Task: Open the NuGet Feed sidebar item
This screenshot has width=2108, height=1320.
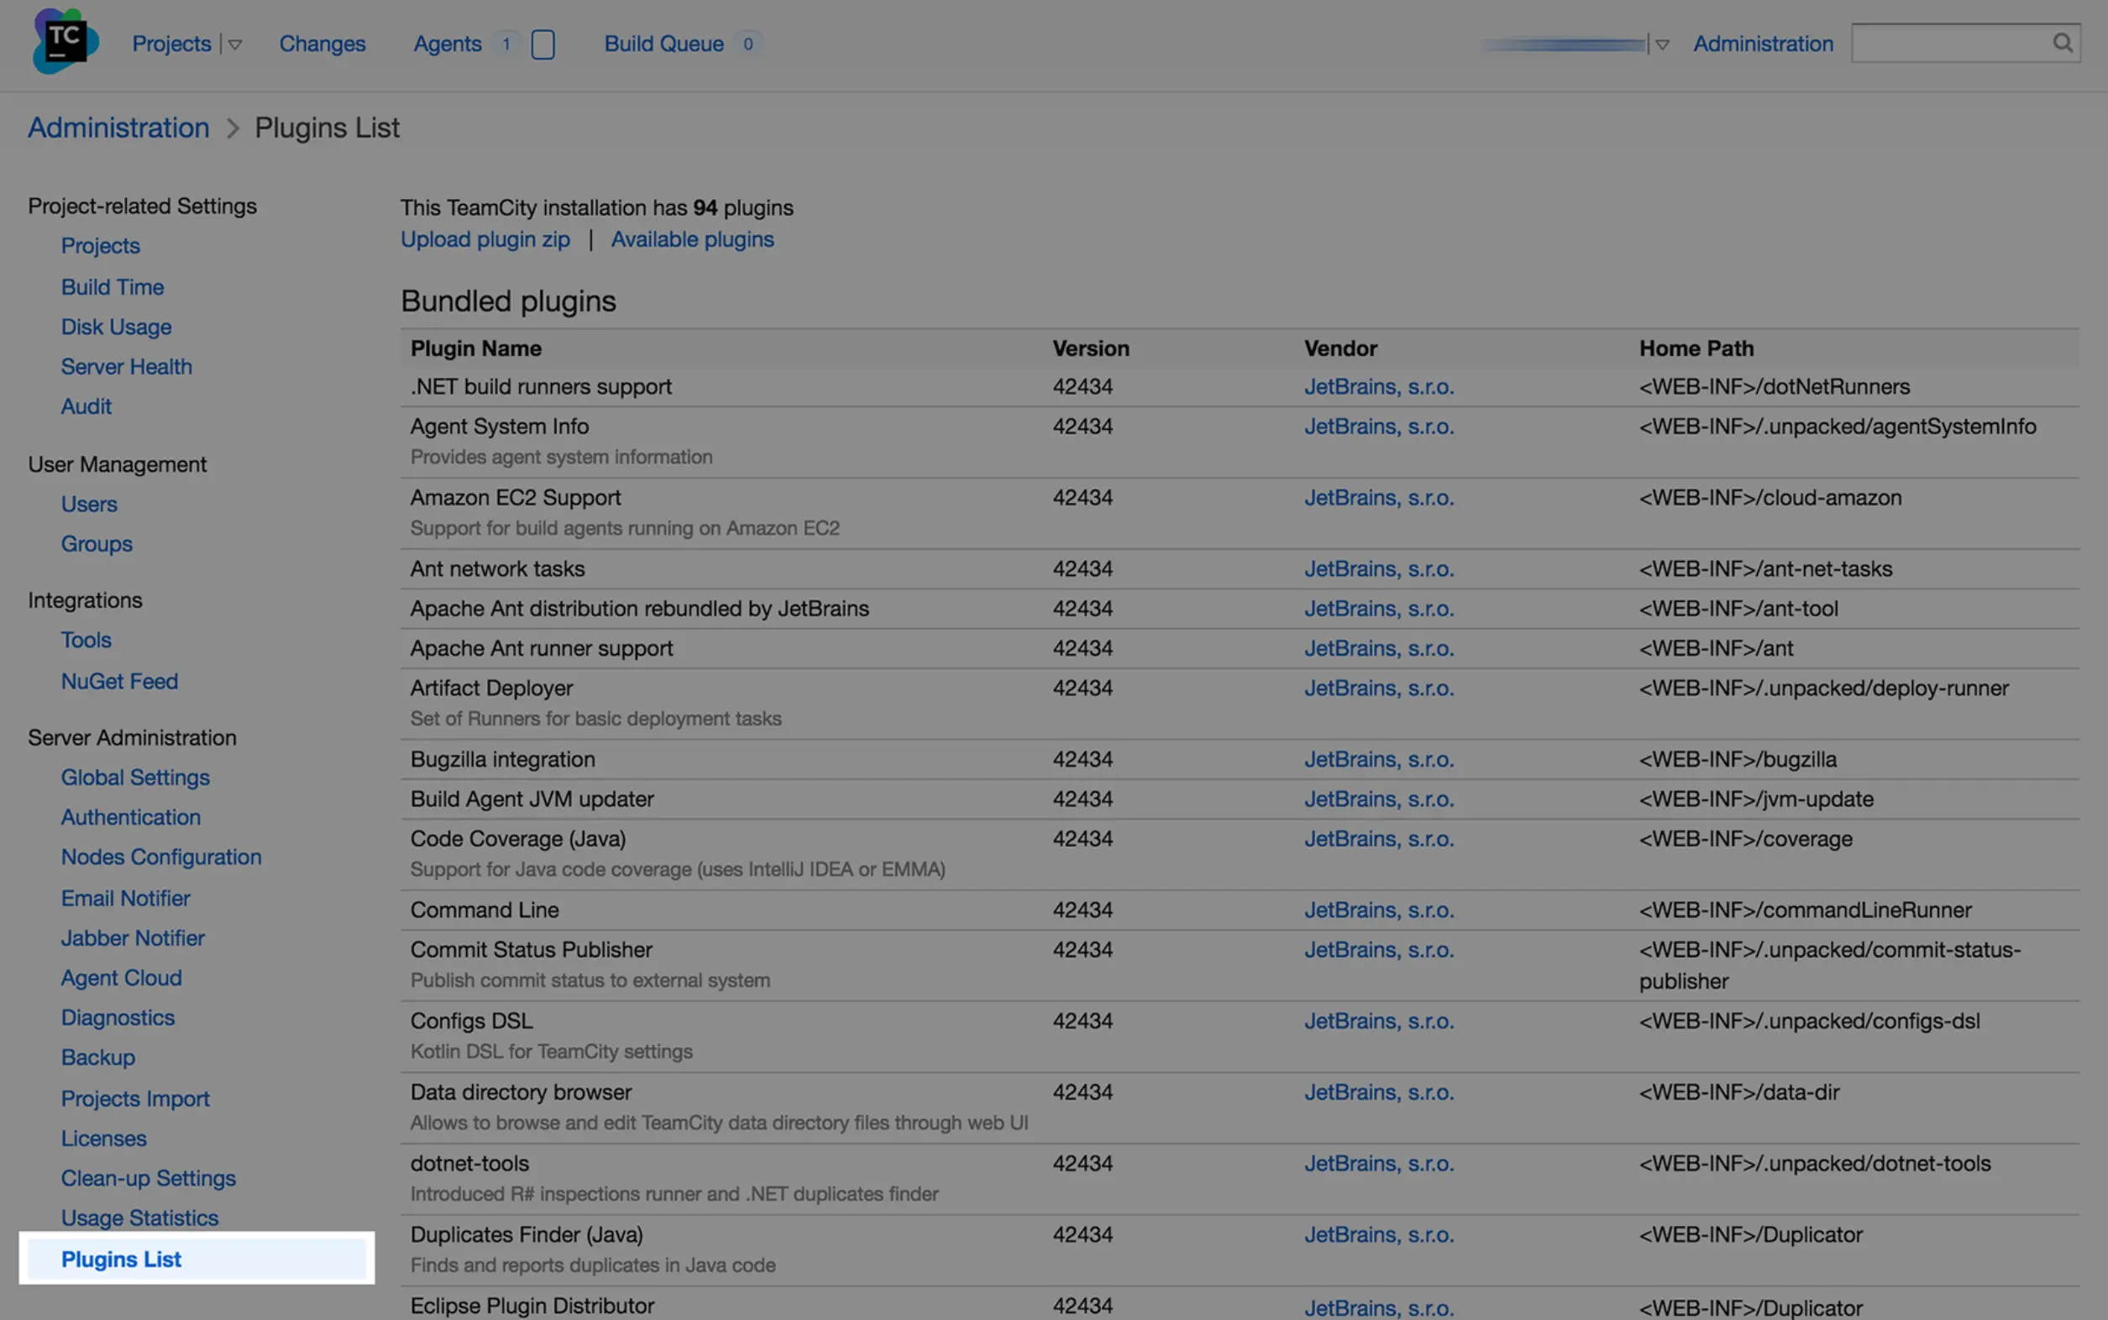Action: 118,681
